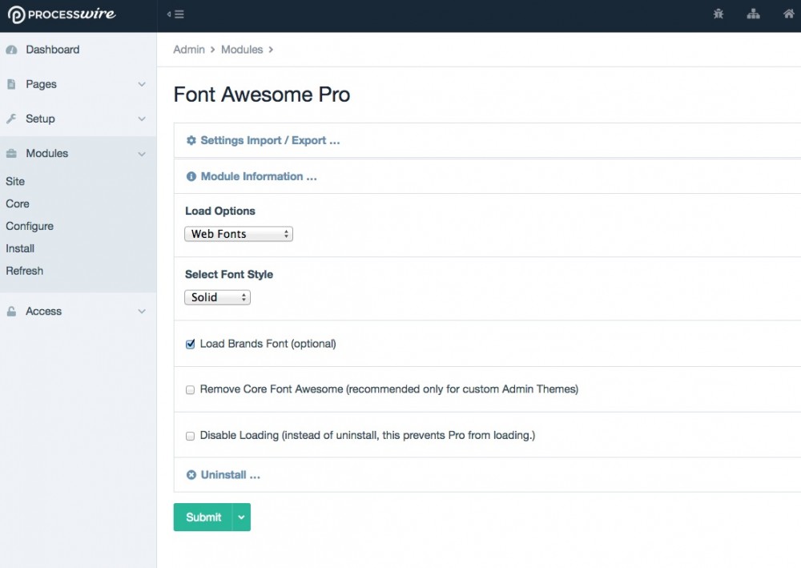Click the ProcessWire logo
The height and width of the screenshot is (568, 801).
click(x=62, y=14)
